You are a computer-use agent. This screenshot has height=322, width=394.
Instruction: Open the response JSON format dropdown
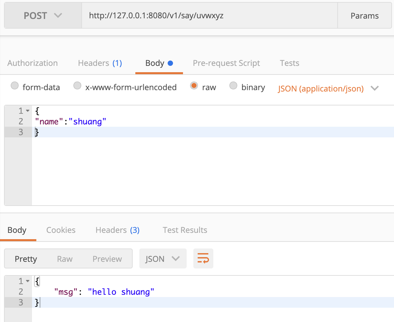163,259
